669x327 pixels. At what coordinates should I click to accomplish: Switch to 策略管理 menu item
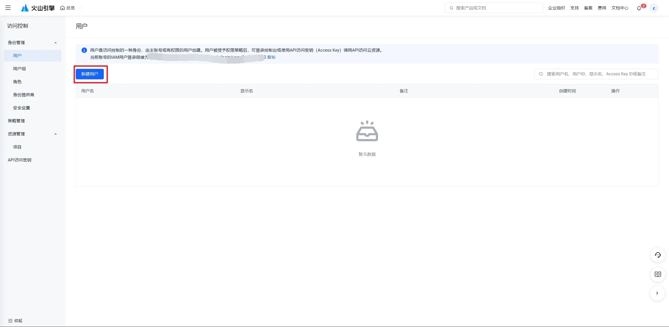click(x=16, y=120)
